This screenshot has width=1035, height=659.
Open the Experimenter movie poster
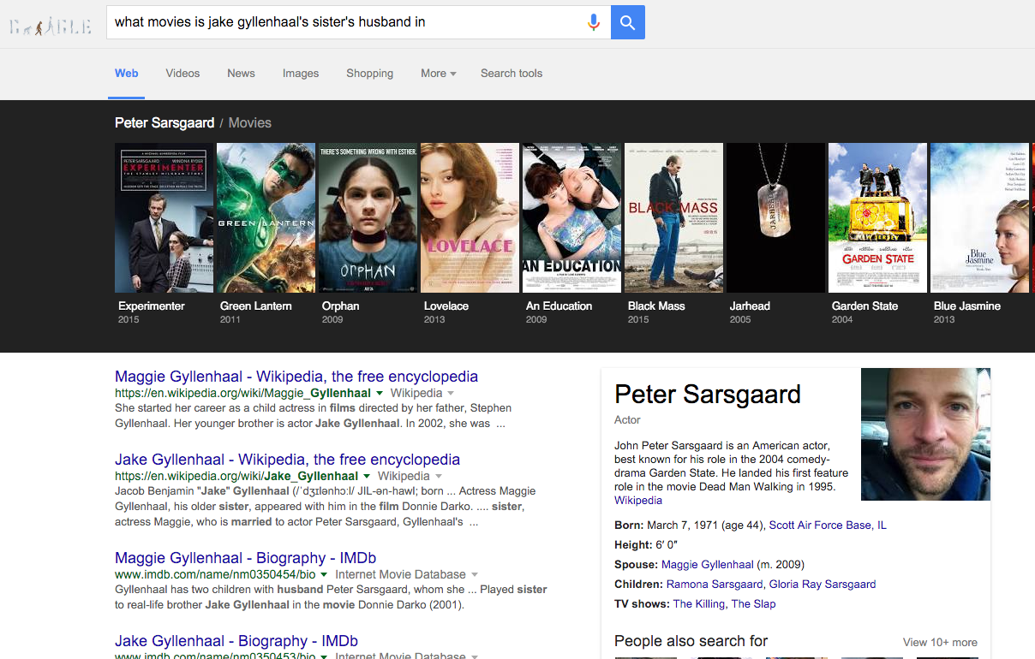165,217
